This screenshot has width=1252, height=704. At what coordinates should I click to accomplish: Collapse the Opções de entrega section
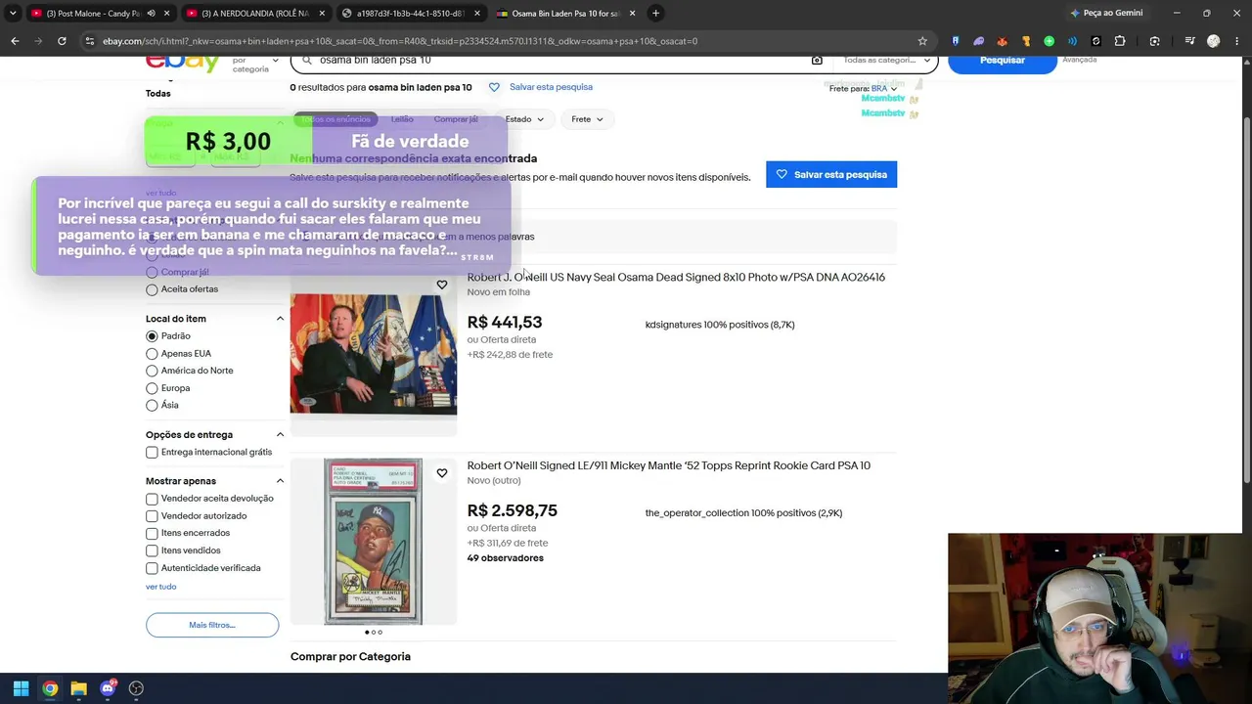[280, 435]
